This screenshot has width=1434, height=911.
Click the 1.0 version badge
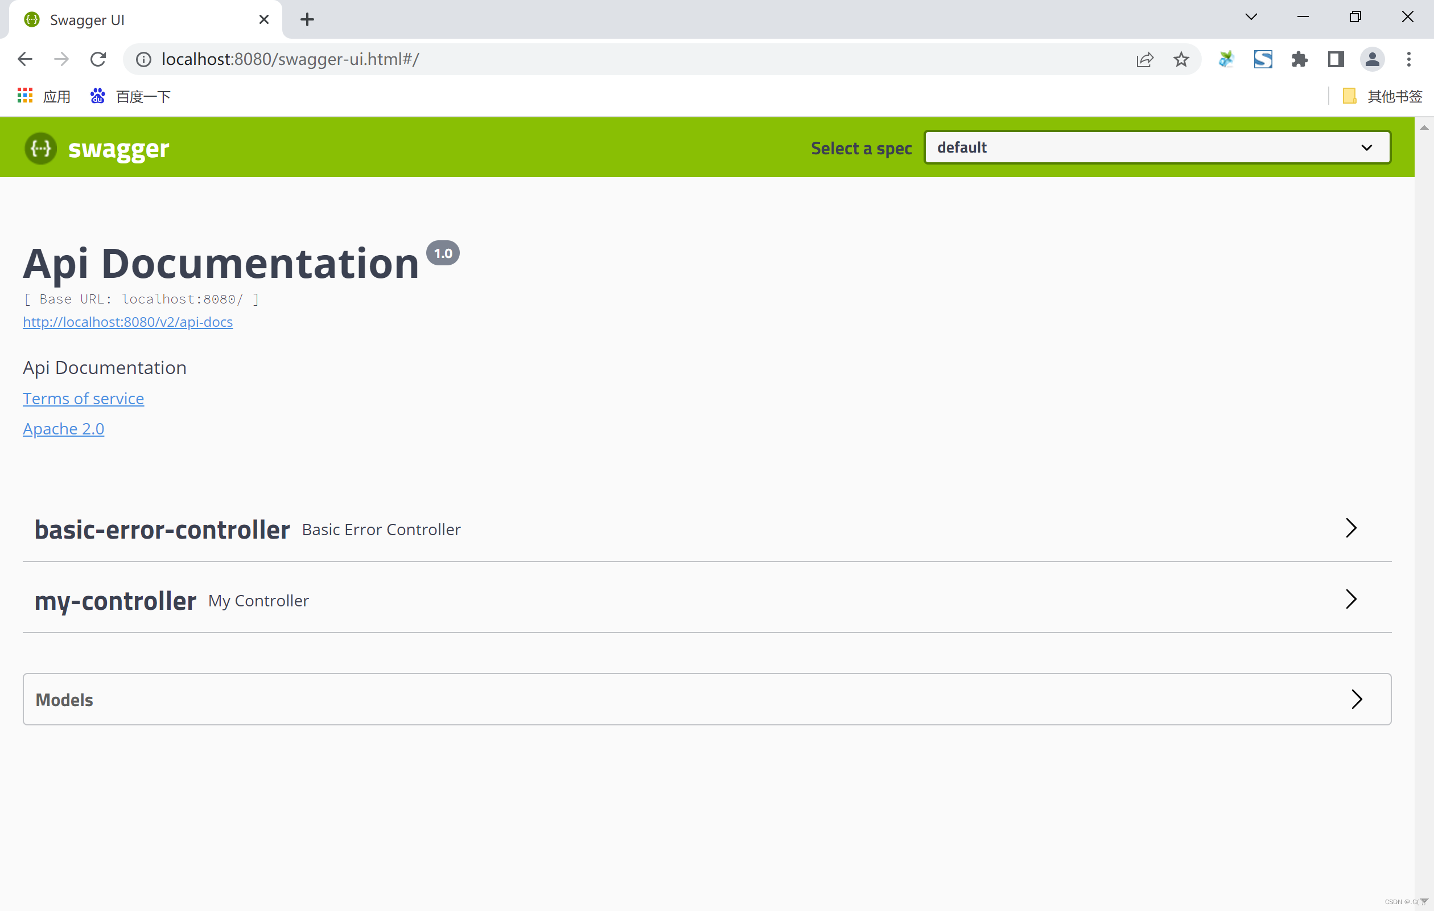443,253
